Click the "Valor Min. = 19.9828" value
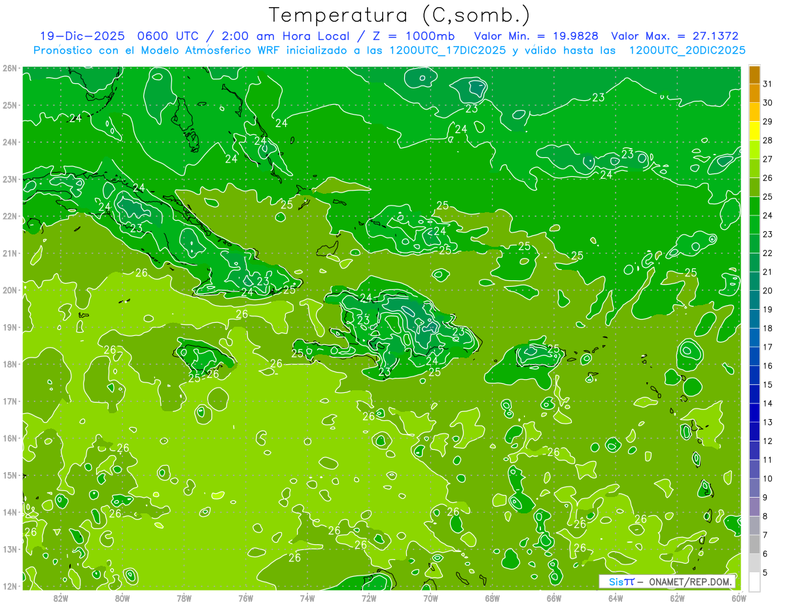This screenshot has height=607, width=785. click(x=536, y=36)
